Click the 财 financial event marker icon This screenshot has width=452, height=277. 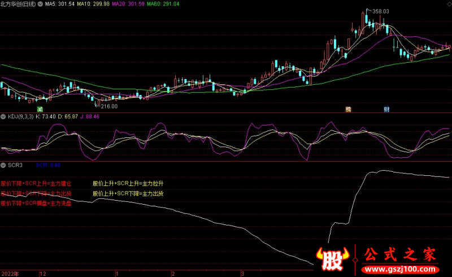pos(386,109)
